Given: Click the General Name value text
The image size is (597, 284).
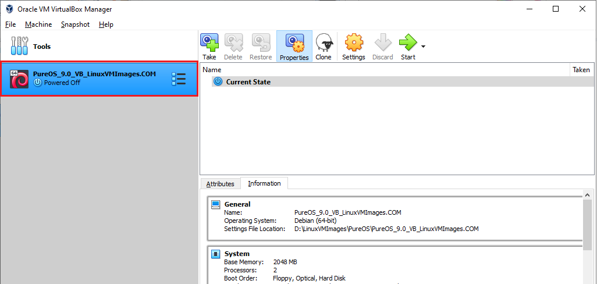Looking at the screenshot, I should point(347,212).
